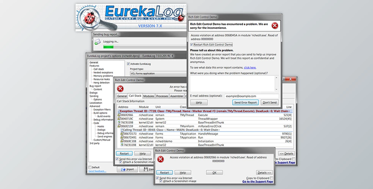Click Restart in the Access violation dialog
The width and height of the screenshot is (373, 189).
pos(165,173)
